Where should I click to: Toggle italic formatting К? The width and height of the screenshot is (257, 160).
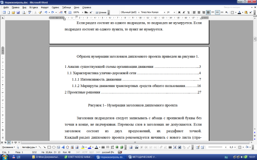(184, 12)
